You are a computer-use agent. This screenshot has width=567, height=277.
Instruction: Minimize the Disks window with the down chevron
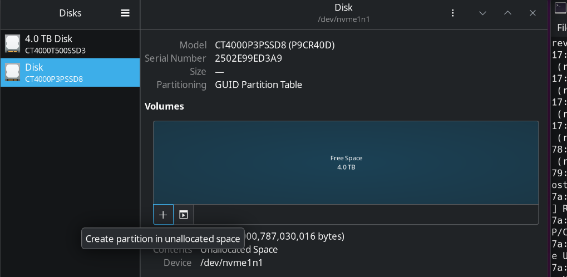482,13
